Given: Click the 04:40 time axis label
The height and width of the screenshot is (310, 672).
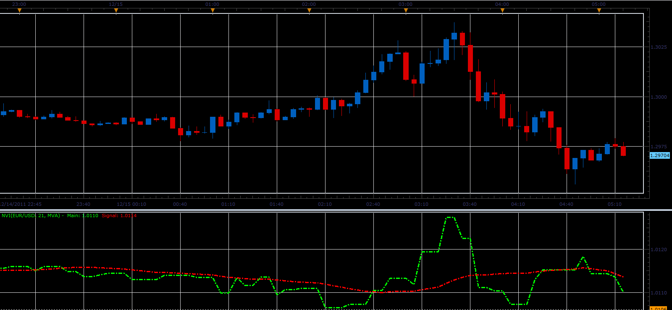Looking at the screenshot, I should coord(566,204).
